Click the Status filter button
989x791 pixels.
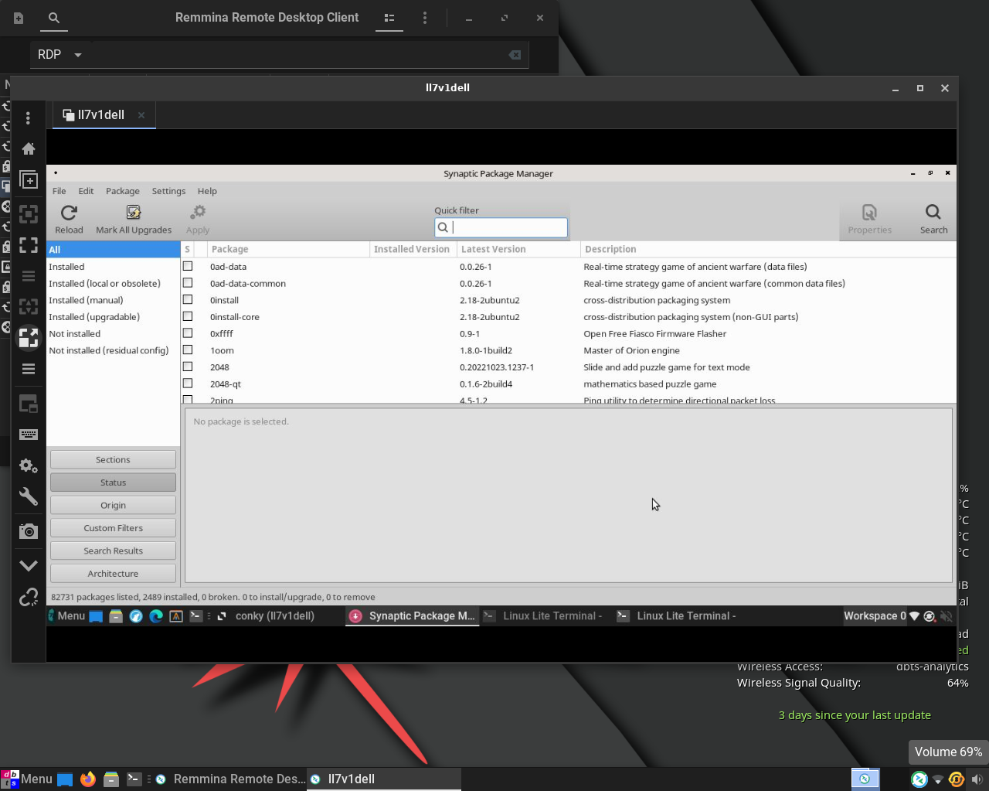[x=113, y=482]
